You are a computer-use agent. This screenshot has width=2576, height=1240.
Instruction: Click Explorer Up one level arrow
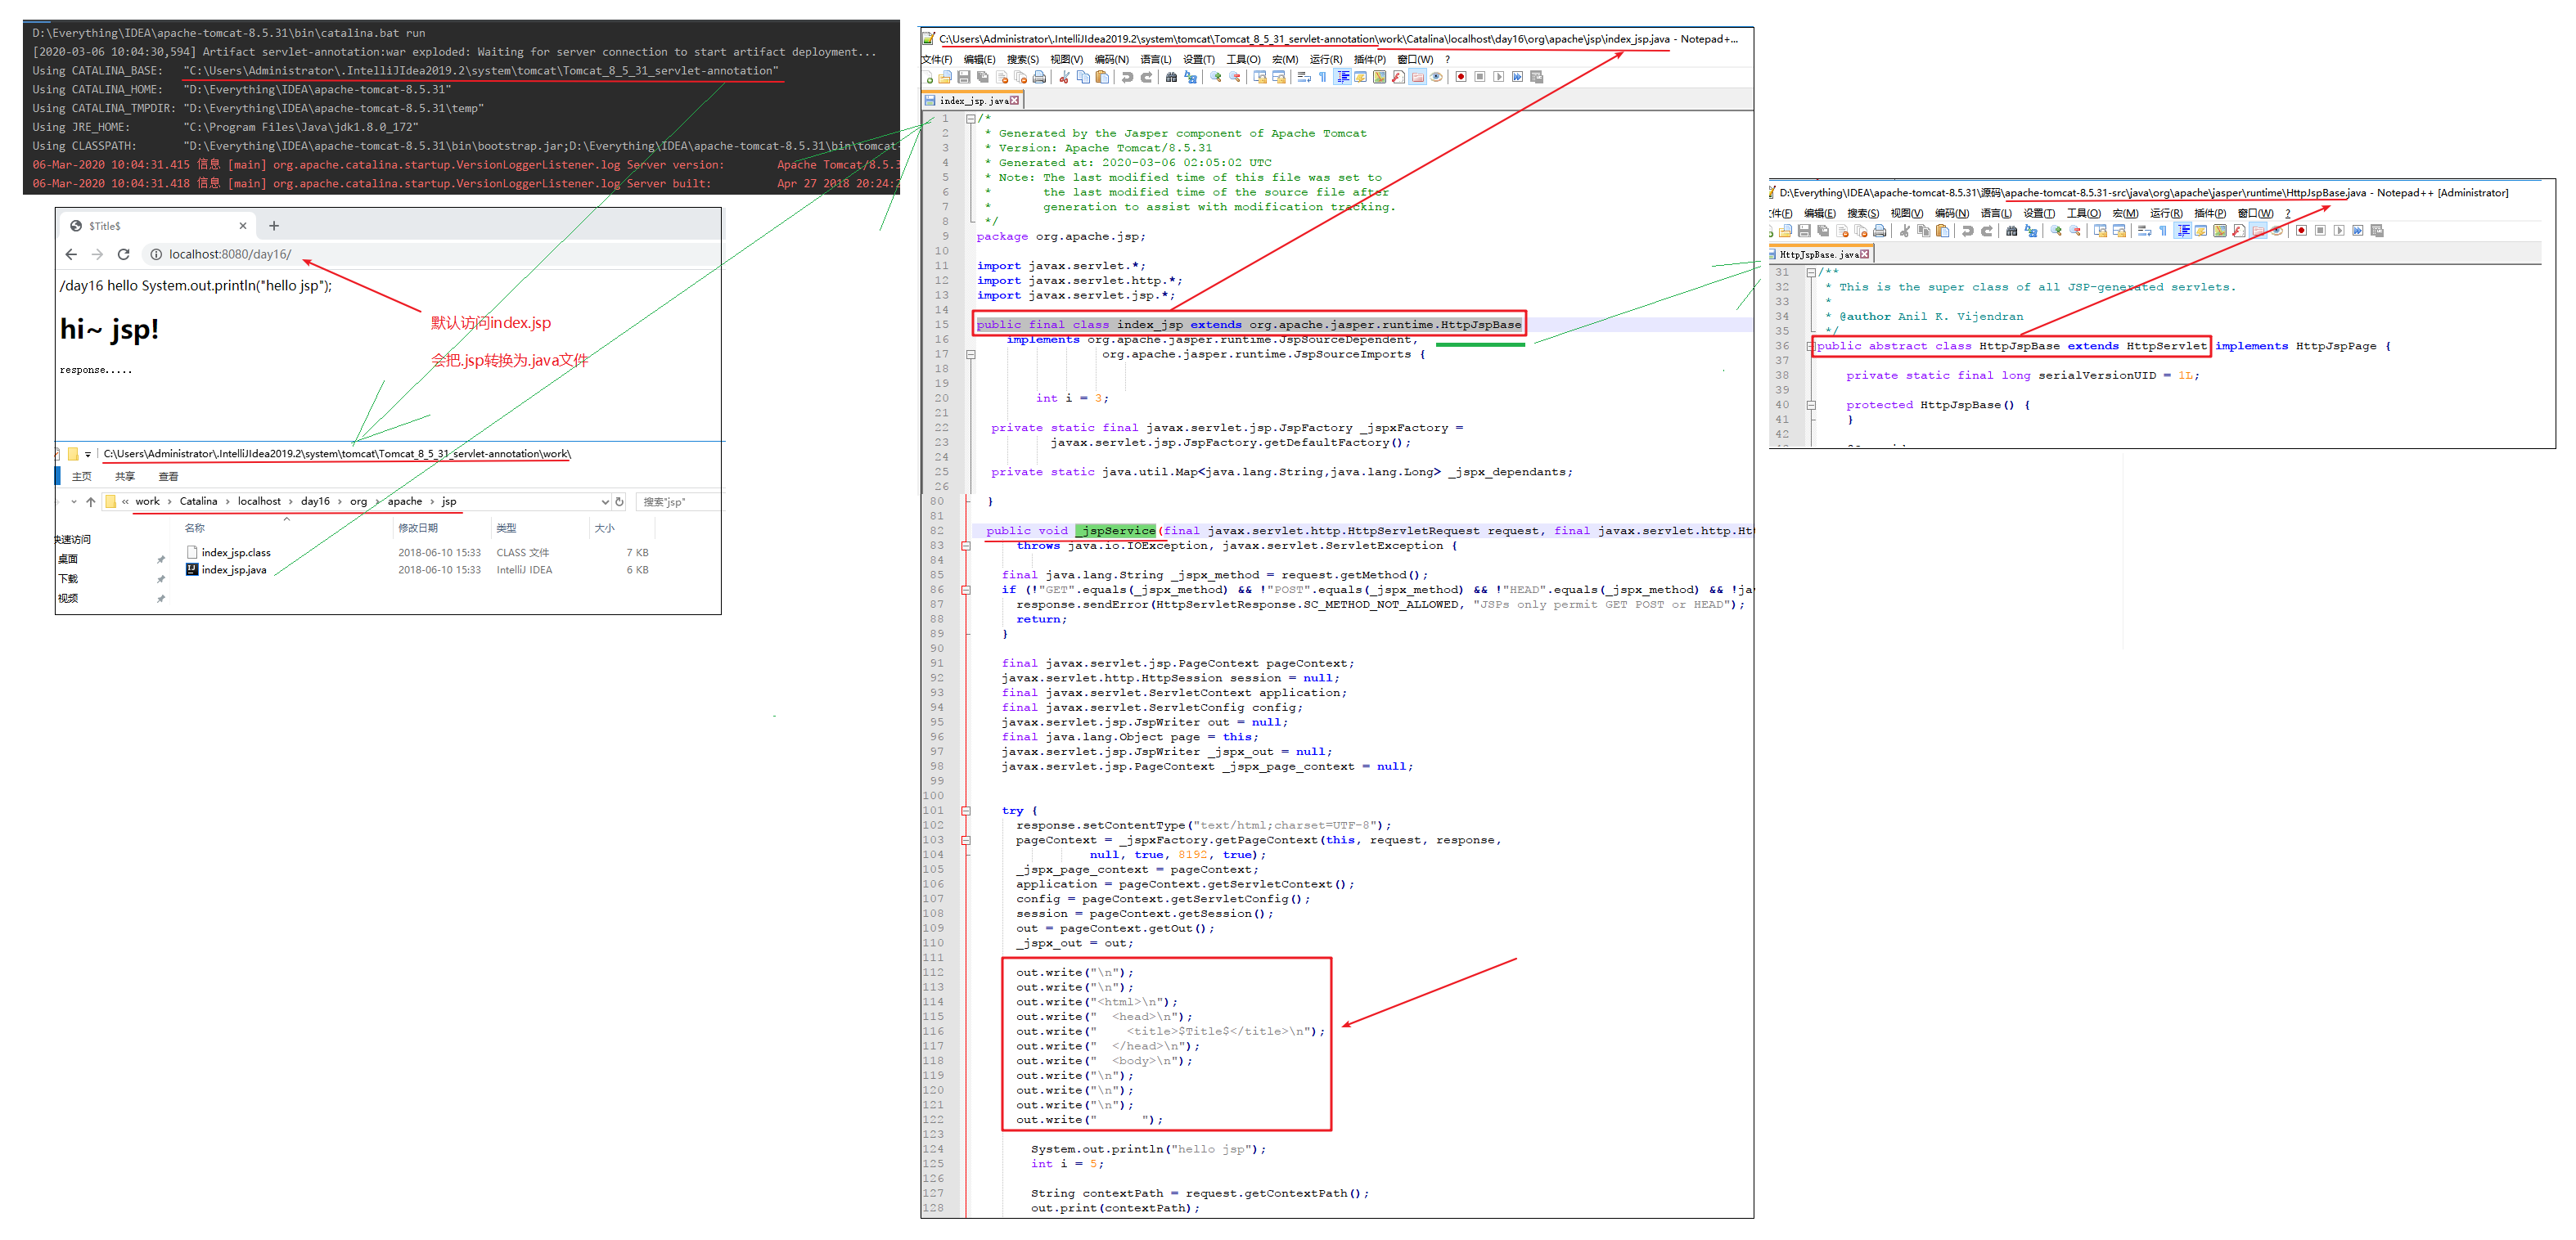click(90, 501)
